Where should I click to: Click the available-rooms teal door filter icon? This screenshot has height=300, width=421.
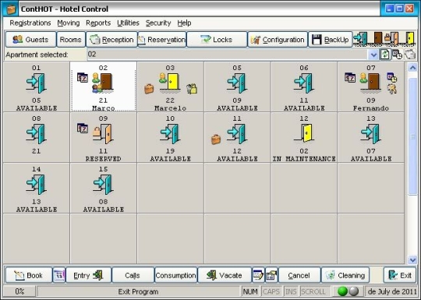tap(360, 39)
